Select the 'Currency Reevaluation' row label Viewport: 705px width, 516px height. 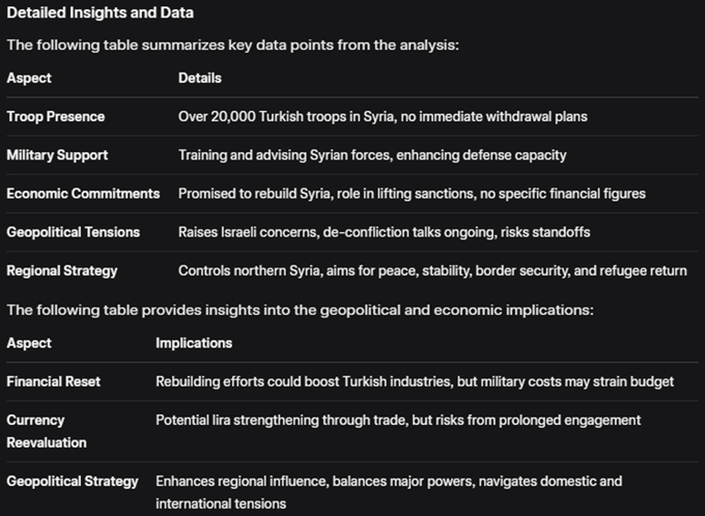47,431
